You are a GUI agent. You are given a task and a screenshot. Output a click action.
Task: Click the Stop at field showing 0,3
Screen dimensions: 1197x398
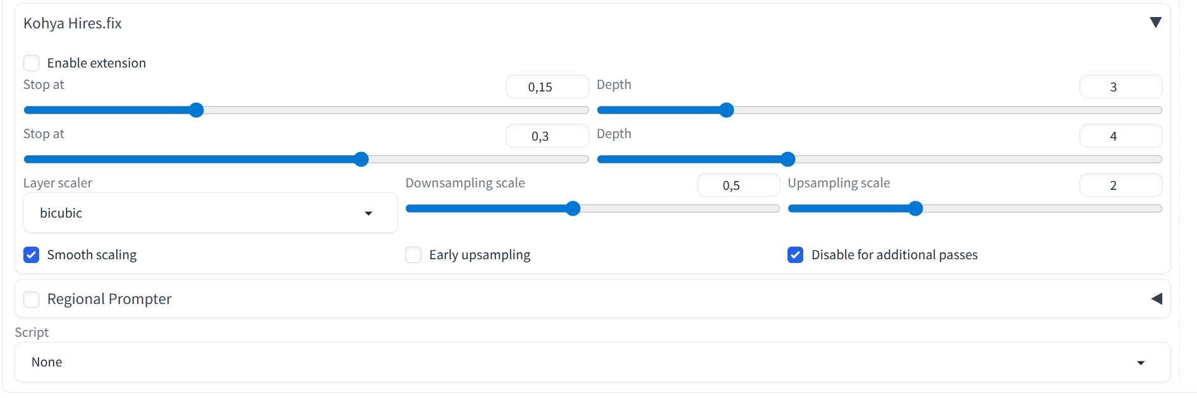[x=547, y=136]
